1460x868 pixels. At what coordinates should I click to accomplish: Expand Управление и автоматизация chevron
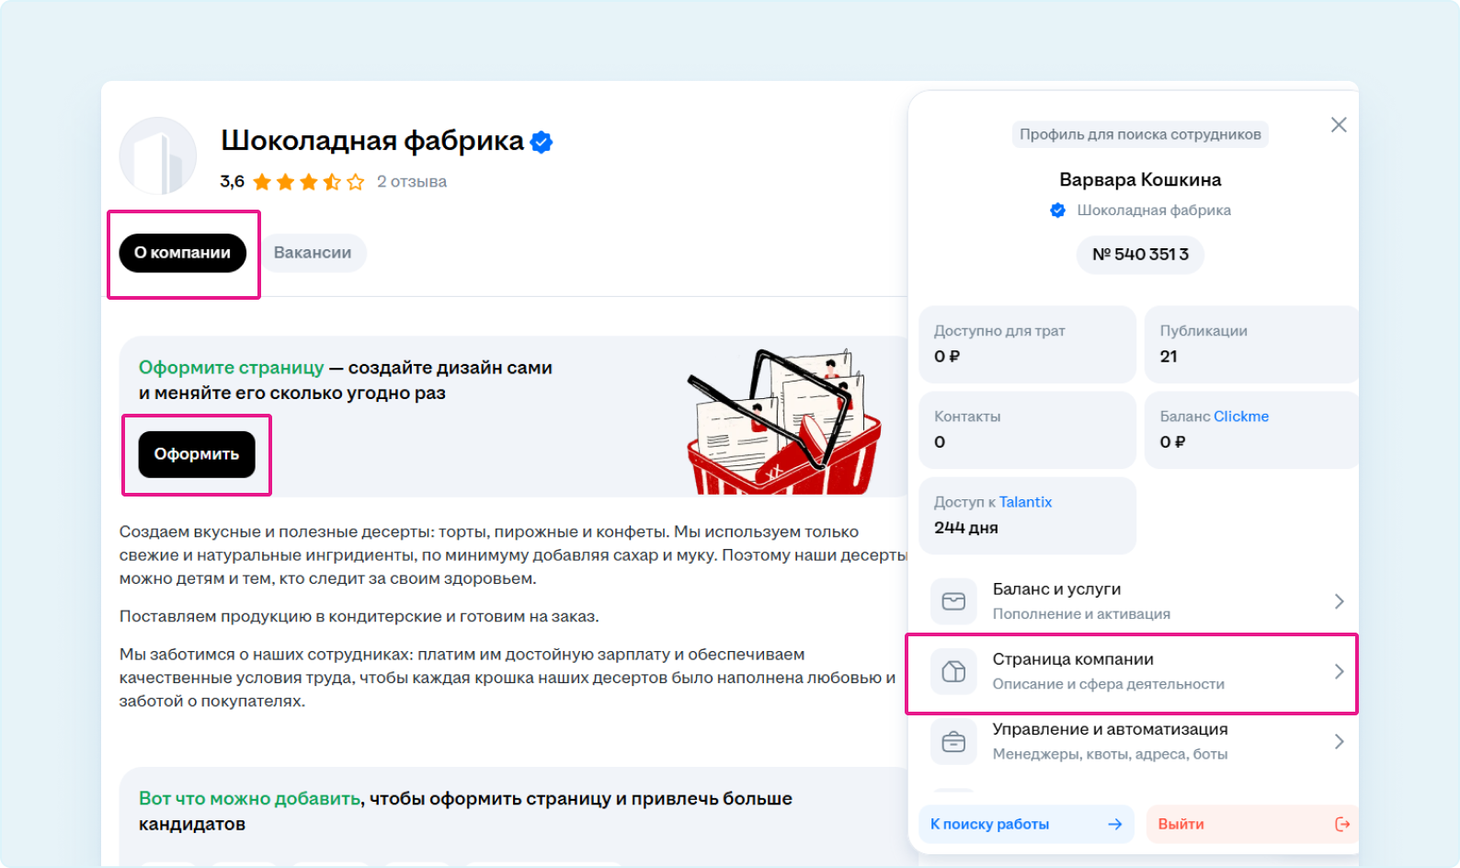(x=1339, y=741)
